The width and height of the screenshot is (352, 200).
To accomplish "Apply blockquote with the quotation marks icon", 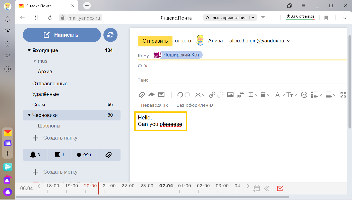I will [241, 95].
